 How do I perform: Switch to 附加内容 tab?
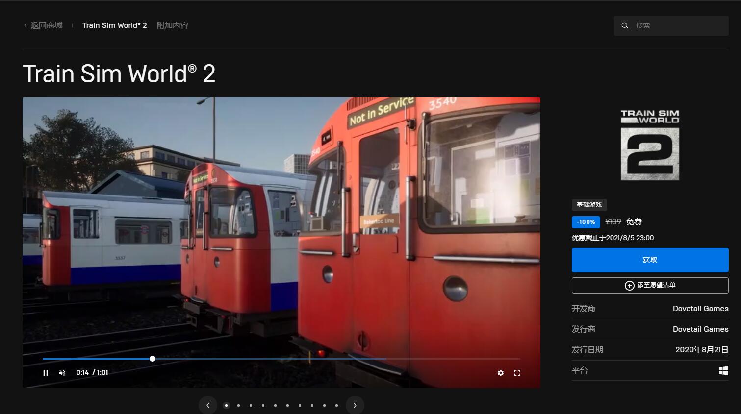click(172, 25)
